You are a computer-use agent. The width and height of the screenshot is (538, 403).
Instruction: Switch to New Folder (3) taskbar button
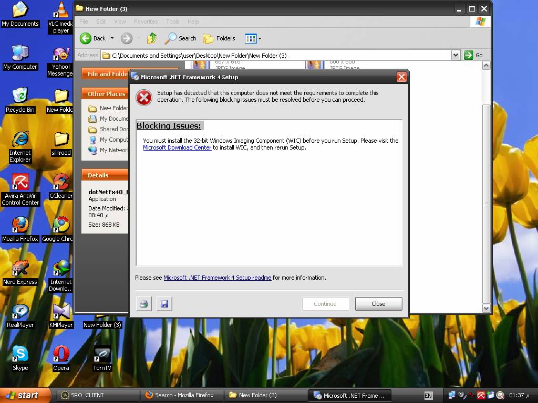[266, 396]
